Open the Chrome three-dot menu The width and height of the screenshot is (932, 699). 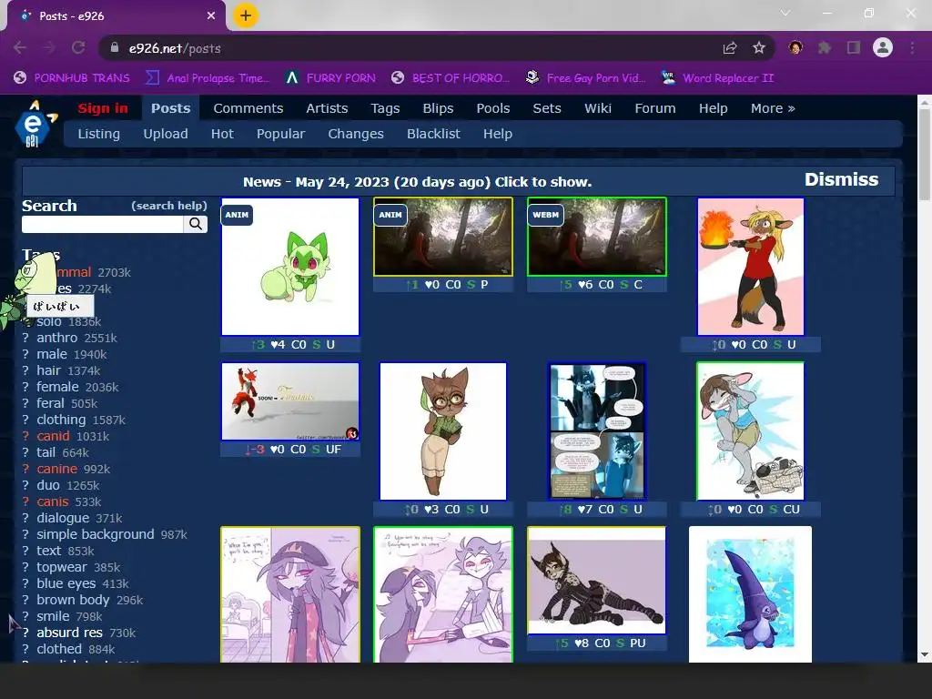coord(912,47)
